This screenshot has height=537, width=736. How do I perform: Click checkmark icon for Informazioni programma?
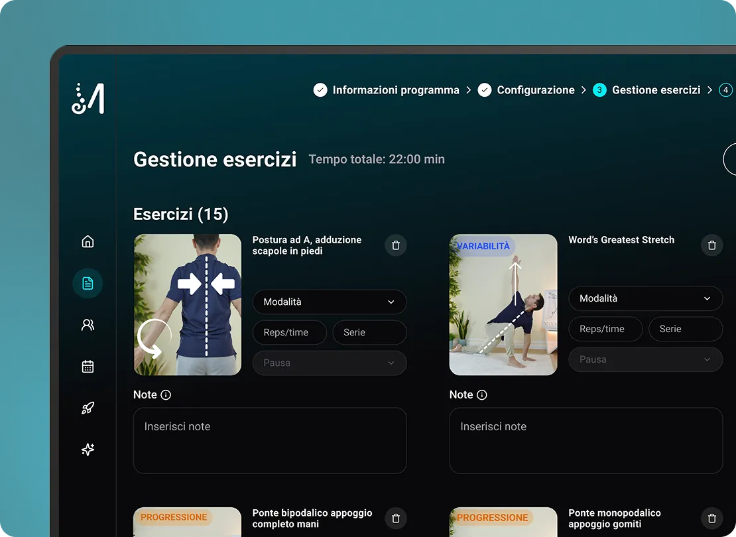[320, 89]
